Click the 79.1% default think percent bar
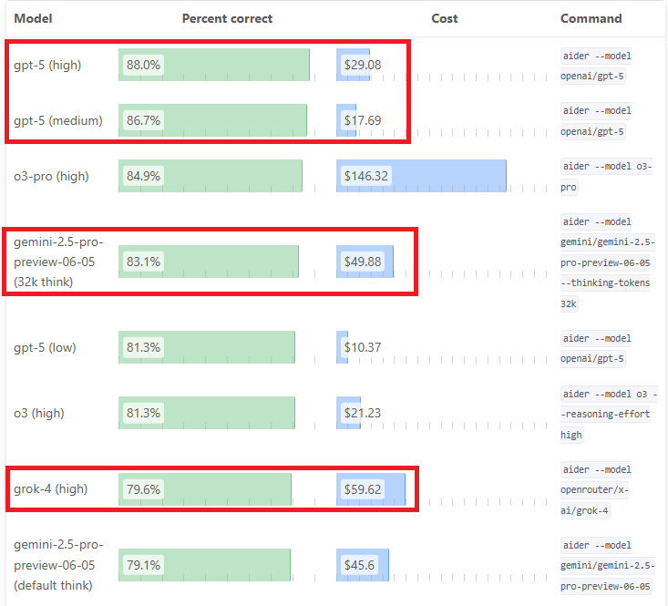Viewport: 668px width, 606px height. pos(204,565)
